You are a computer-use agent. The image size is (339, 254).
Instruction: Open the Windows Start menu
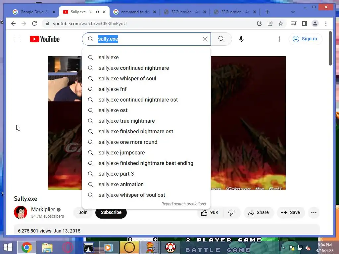(x=8, y=247)
